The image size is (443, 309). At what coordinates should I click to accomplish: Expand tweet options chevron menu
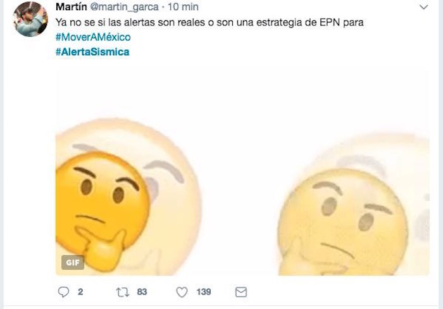423,7
